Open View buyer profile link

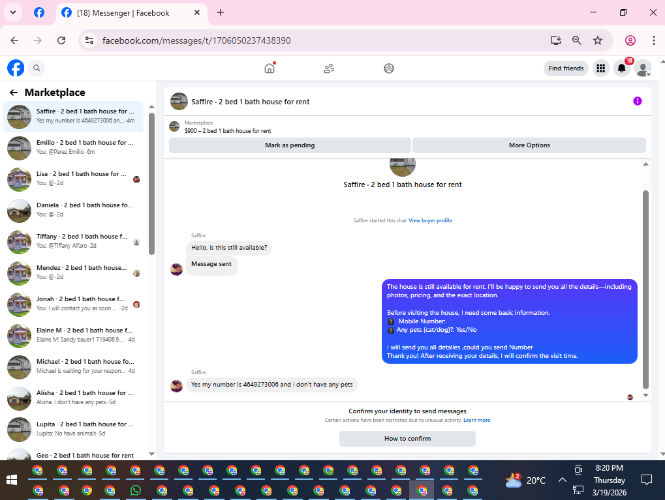click(430, 220)
